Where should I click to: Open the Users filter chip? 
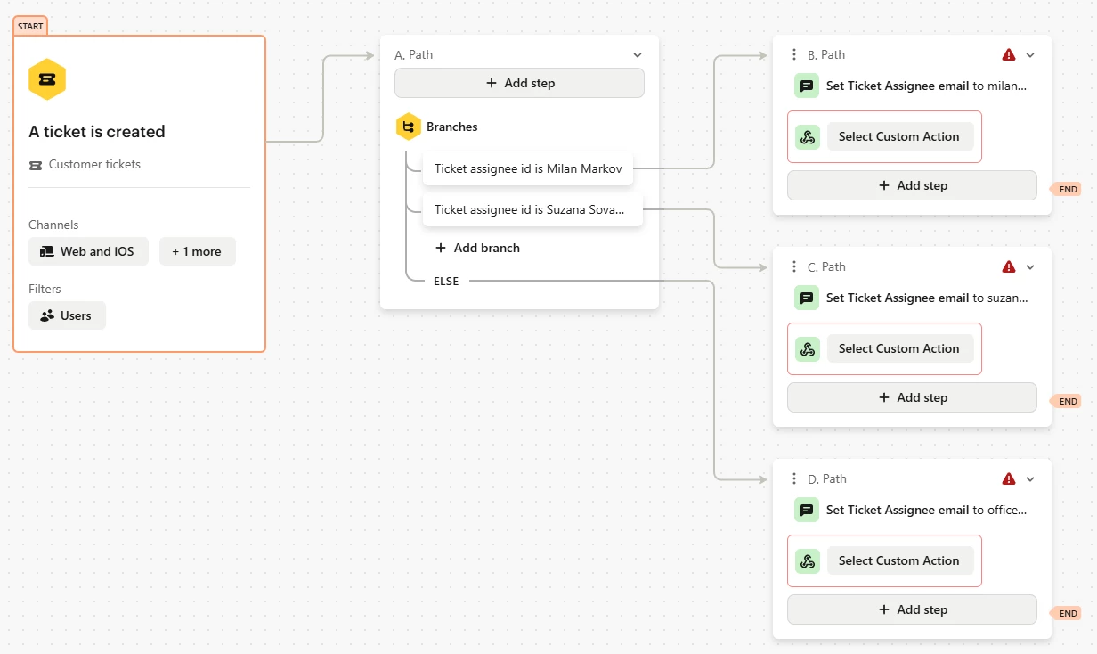[x=67, y=315]
